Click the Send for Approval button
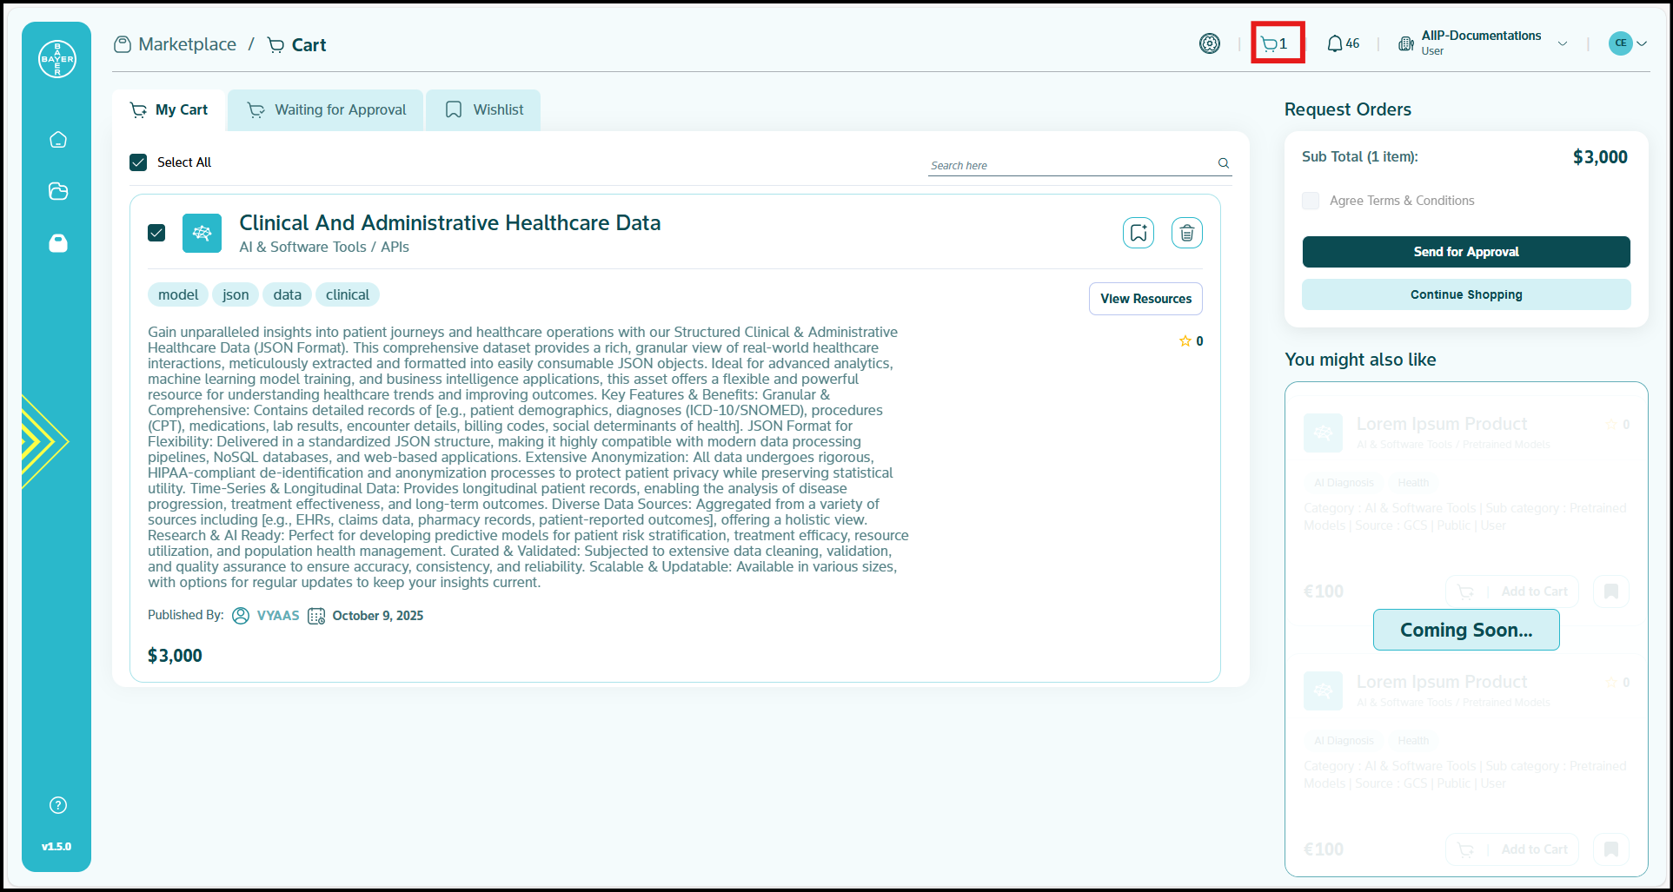1673x892 pixels. click(x=1465, y=252)
